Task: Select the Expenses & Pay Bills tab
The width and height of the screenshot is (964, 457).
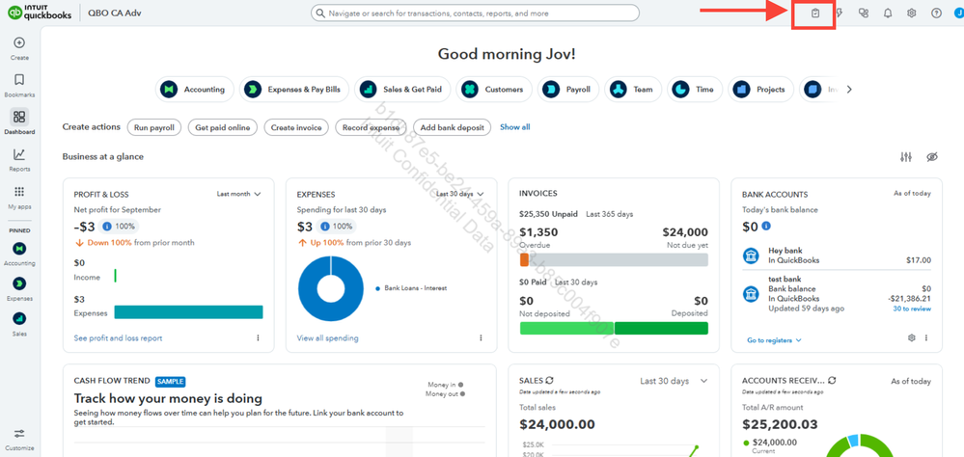Action: coord(292,90)
